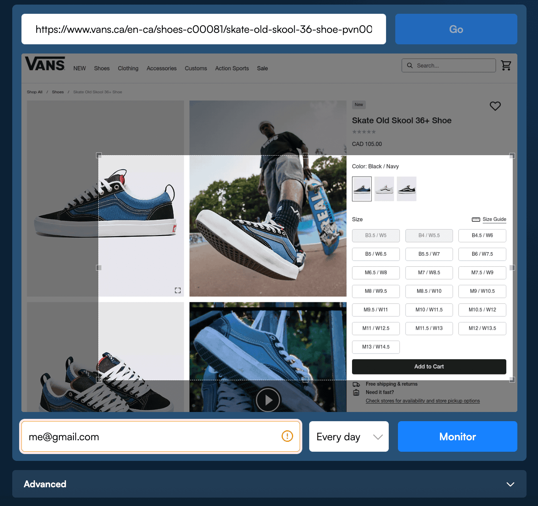This screenshot has height=506, width=538.
Task: Click the Size Guide ruler icon
Action: pos(476,219)
